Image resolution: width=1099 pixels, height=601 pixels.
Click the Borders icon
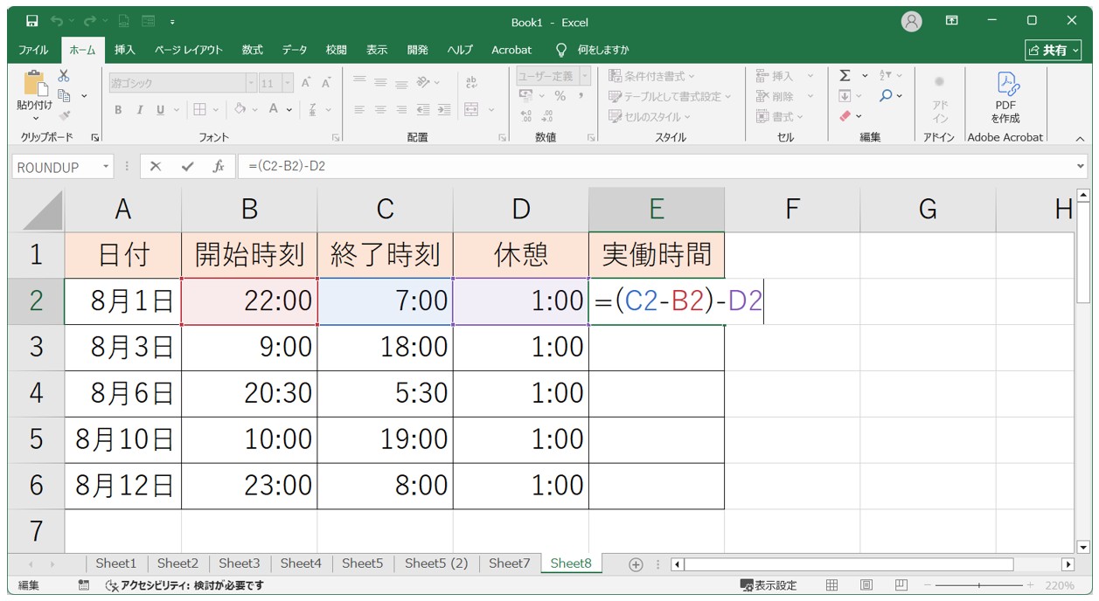199,109
